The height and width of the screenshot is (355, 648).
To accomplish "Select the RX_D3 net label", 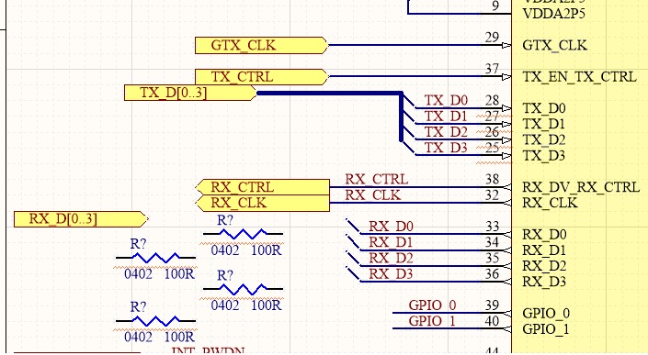I will pos(391,273).
